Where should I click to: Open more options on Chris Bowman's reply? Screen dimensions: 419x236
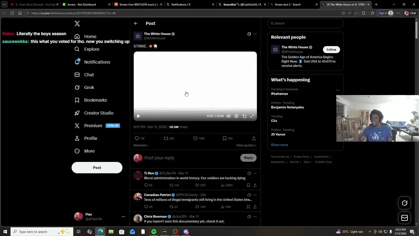pyautogui.click(x=255, y=217)
